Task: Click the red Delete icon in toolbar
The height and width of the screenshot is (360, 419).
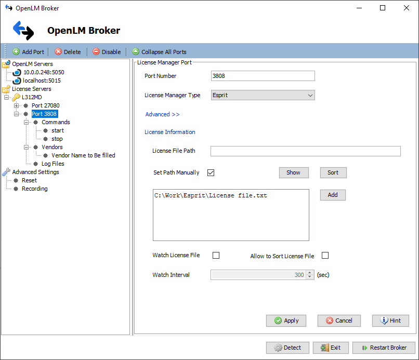Action: [x=58, y=52]
